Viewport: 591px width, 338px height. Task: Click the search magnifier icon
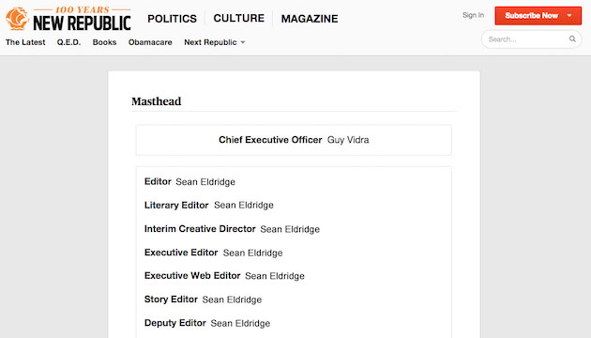click(572, 38)
